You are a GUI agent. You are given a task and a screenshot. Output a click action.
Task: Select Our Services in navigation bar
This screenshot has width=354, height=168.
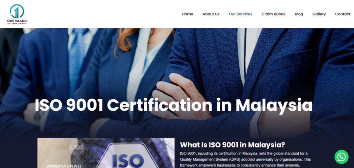(x=241, y=14)
